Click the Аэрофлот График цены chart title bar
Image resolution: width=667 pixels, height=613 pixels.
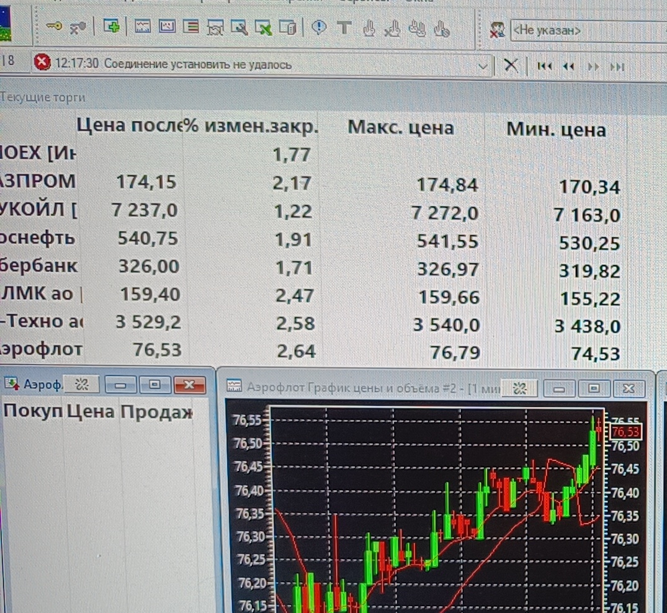(374, 388)
